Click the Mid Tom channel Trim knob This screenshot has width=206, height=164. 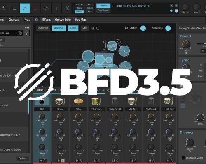pos(133,116)
